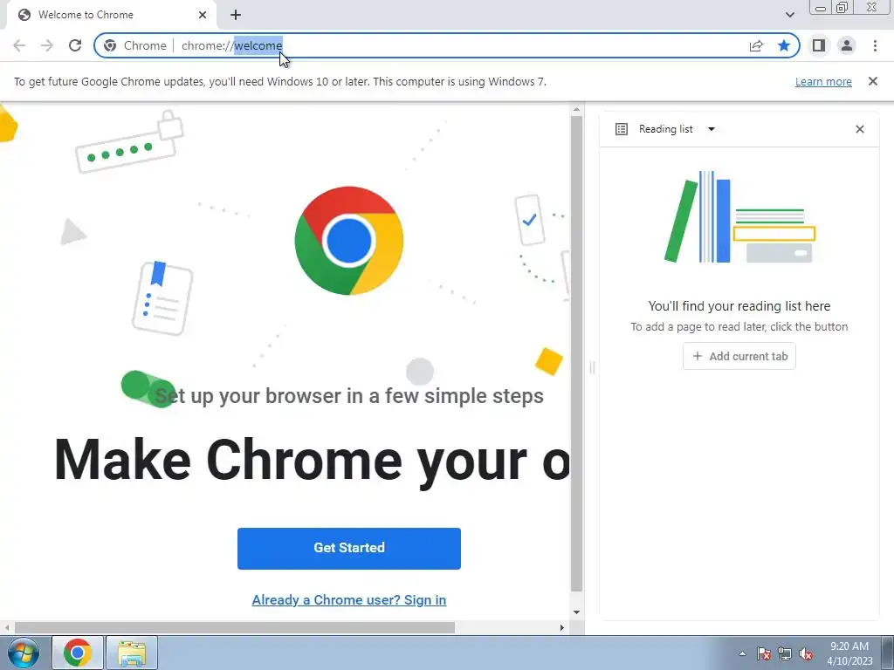Screen dimensions: 894x670
Task: Open the profile avatar menu
Action: click(x=847, y=45)
